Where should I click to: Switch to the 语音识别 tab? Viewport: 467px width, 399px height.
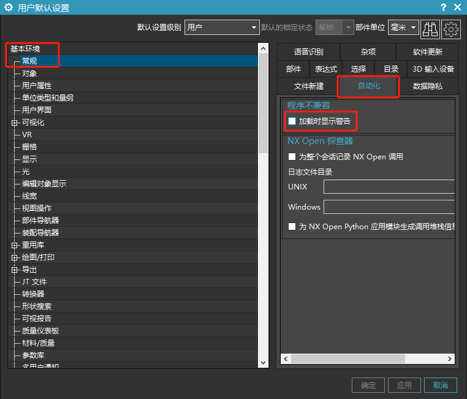[x=308, y=52]
